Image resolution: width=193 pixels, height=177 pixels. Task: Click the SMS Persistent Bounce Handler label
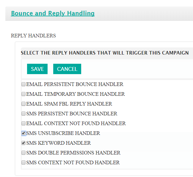(x=72, y=114)
